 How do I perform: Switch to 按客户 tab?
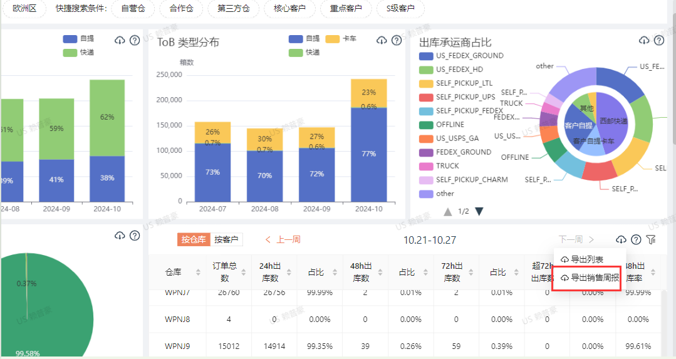click(x=226, y=239)
